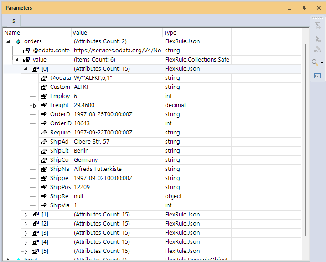Click the OrderID row property icon
Viewport: 326px width, 262px height.
click(x=44, y=123)
